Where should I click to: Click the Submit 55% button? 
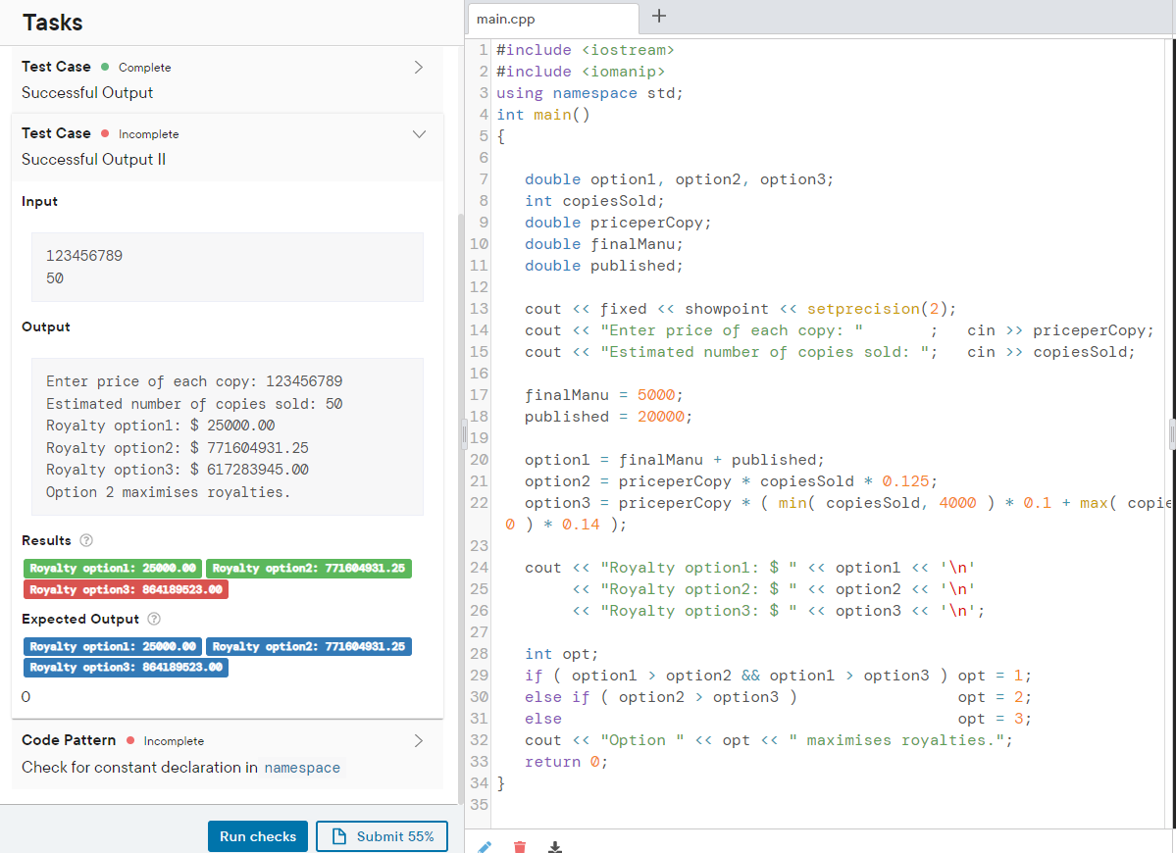[x=382, y=836]
